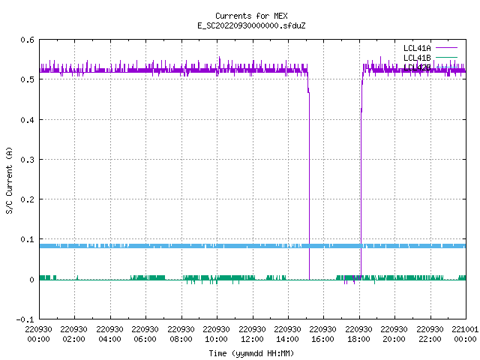Click the LCL41A legend label
Screen dimensions: 480x360
pyautogui.click(x=417, y=48)
